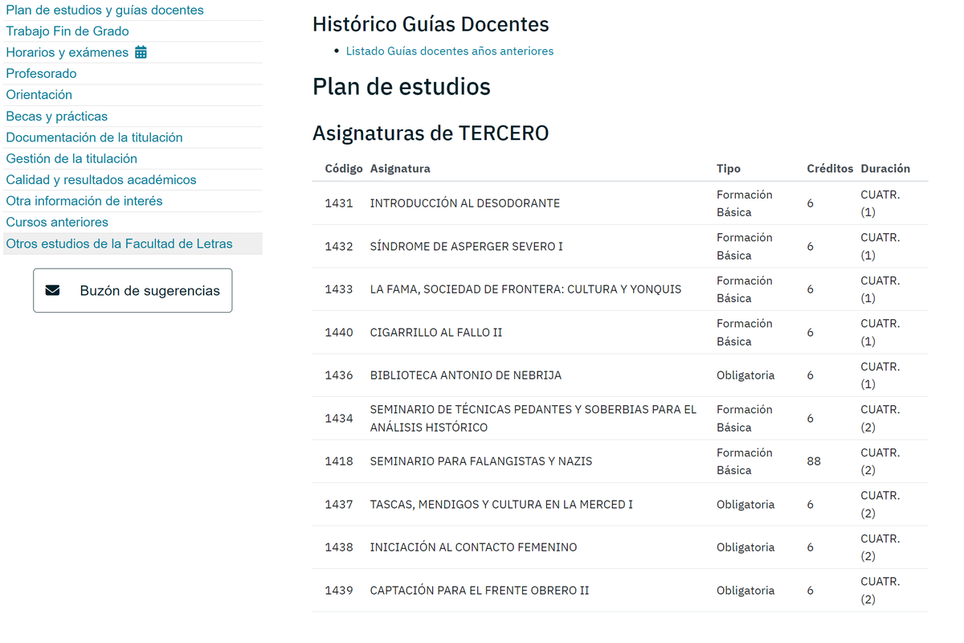Select subject INTRODUCCIÓN AL DESODORANTE
This screenshot has height=643, width=964.
(x=465, y=203)
